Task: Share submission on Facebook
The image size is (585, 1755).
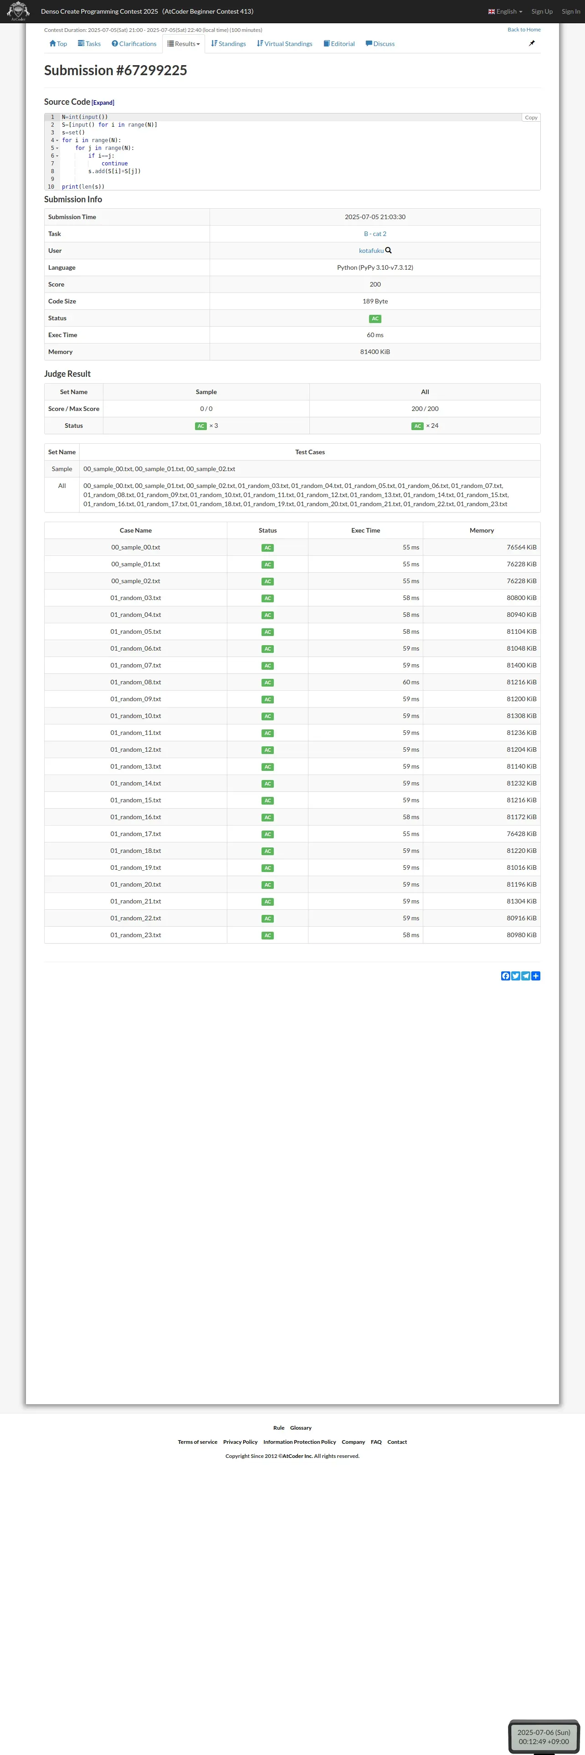Action: [x=505, y=975]
